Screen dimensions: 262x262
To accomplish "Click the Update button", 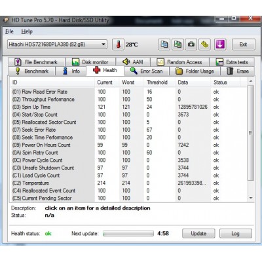I will click(198, 233).
